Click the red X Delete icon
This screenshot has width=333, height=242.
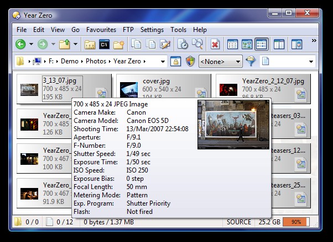pos(215,44)
